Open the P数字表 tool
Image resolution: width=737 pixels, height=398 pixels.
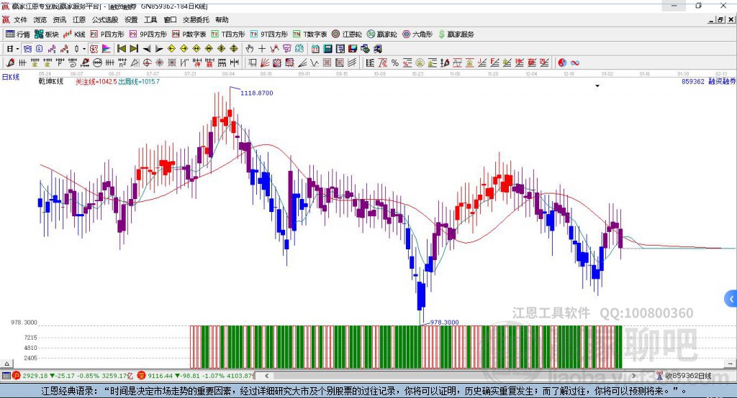[189, 34]
